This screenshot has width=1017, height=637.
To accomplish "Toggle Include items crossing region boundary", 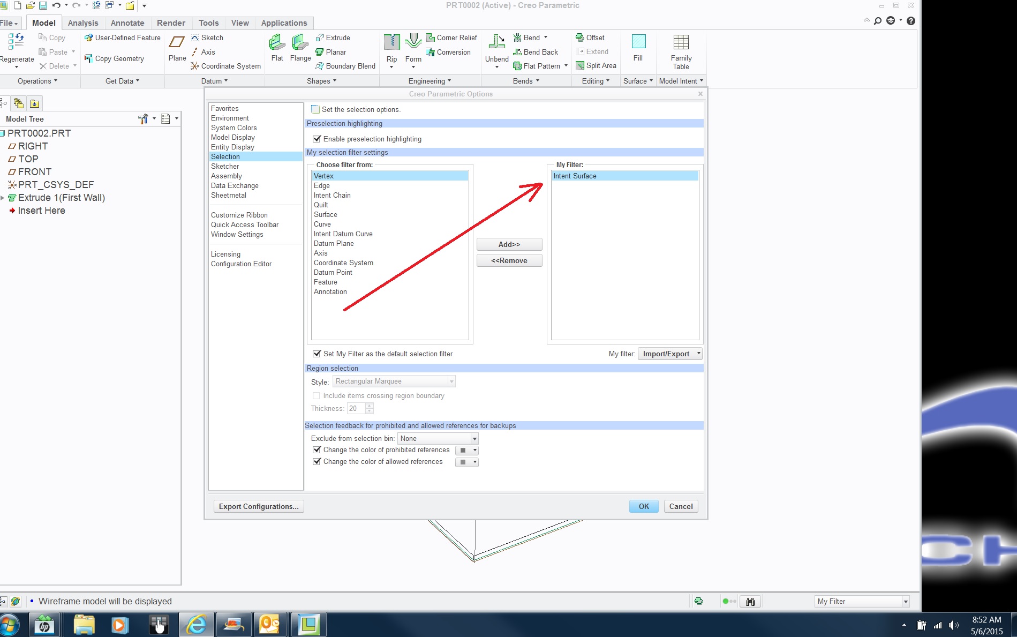I will 316,395.
